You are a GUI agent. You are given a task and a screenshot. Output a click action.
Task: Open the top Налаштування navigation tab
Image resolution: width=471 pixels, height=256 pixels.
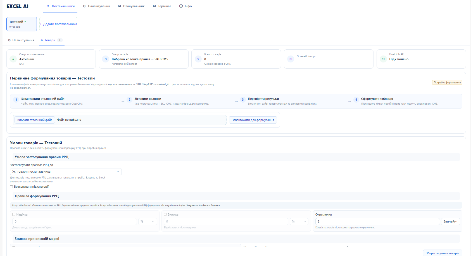point(96,6)
